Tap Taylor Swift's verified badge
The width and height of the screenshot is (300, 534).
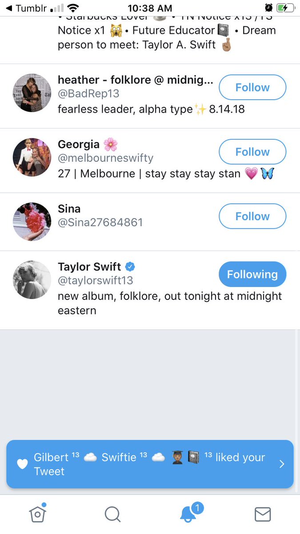[130, 267]
